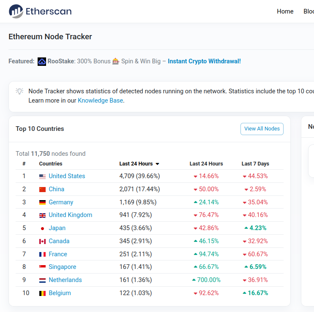Screen dimensions: 314x312
Task: Select the 1,169 (9.85%) cell
Action: coord(138,202)
